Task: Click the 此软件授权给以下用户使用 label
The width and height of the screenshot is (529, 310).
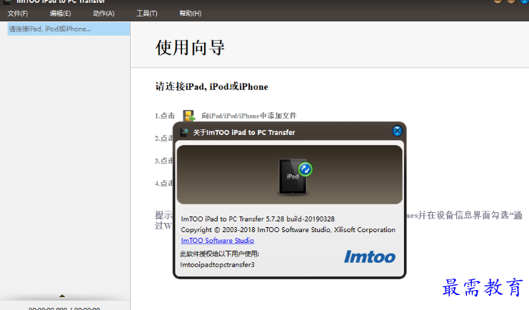Action: click(x=220, y=254)
